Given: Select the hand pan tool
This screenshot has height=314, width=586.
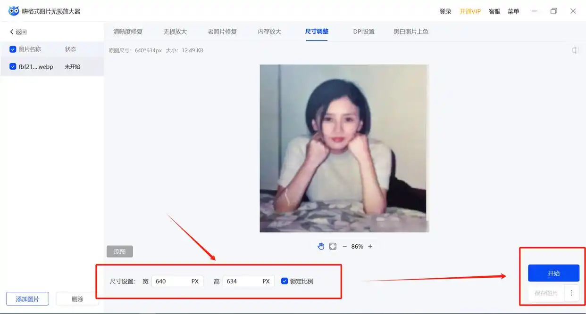Looking at the screenshot, I should coord(321,246).
